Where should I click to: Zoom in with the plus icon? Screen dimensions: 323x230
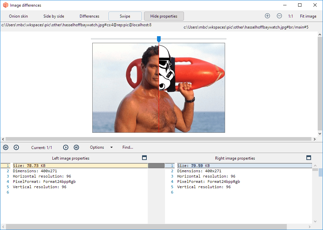coord(267,16)
